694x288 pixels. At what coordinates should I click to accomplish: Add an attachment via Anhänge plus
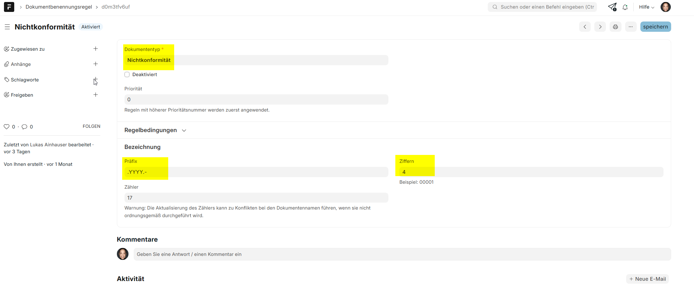click(96, 64)
